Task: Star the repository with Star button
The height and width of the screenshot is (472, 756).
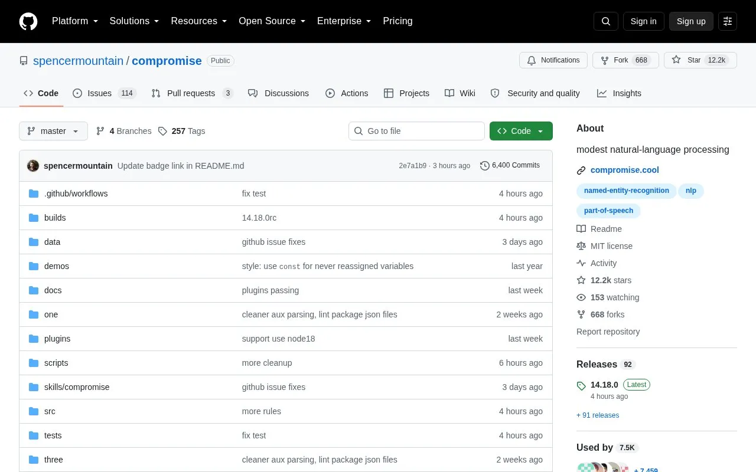Action: 700,60
